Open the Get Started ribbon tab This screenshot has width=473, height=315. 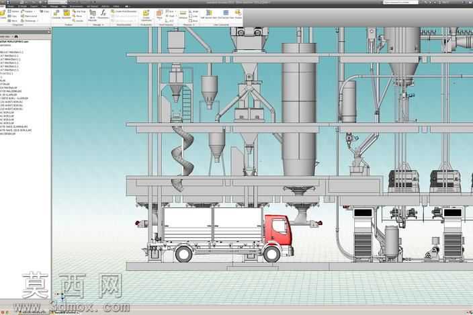(x=92, y=6)
